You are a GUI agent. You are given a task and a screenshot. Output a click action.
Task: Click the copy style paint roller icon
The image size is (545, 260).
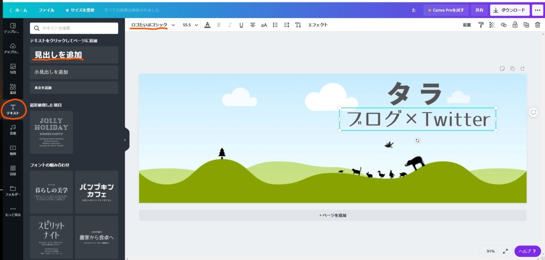(x=481, y=25)
